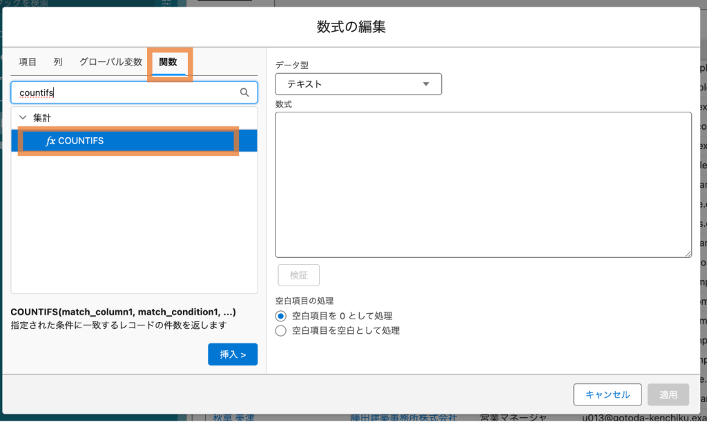The width and height of the screenshot is (707, 422).
Task: Click the filter icon behind the dialog's top-left
Action: (x=165, y=3)
